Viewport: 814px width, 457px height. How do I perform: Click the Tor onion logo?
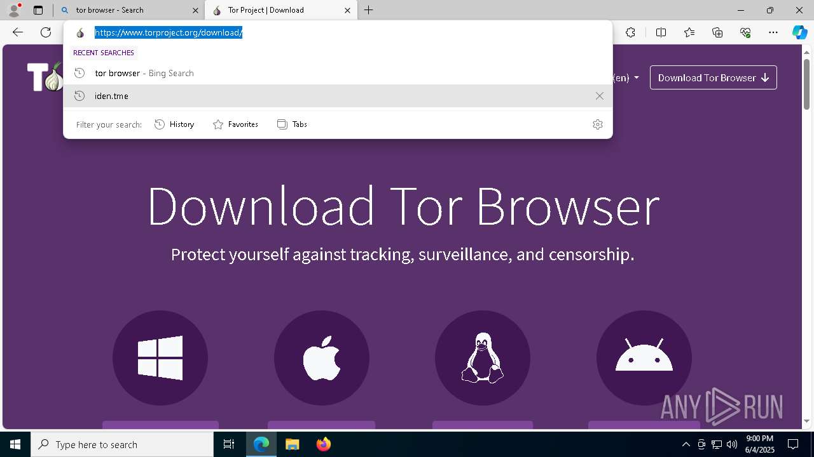point(46,77)
